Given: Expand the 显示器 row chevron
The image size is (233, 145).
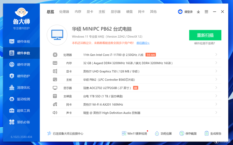Looking at the screenshot, I should tap(216, 88).
